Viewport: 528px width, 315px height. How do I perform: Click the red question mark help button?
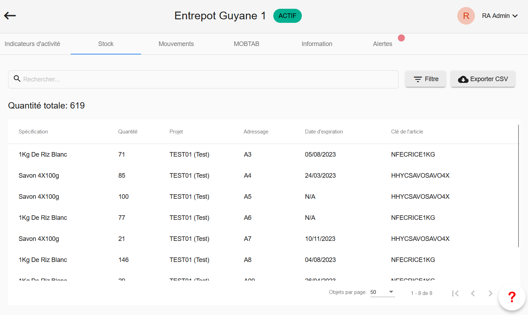pyautogui.click(x=512, y=297)
